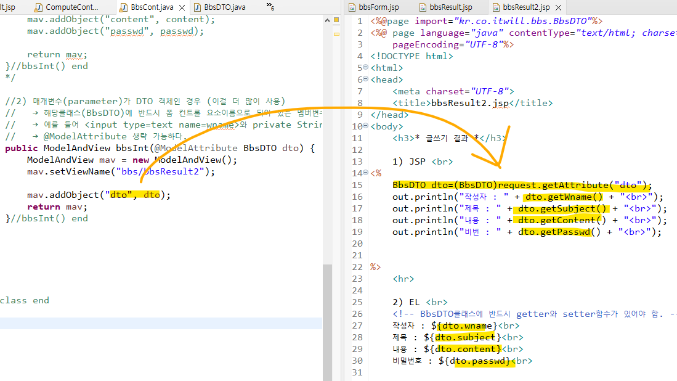Click the 'class end' comment text
The image size is (677, 381).
tap(25, 300)
